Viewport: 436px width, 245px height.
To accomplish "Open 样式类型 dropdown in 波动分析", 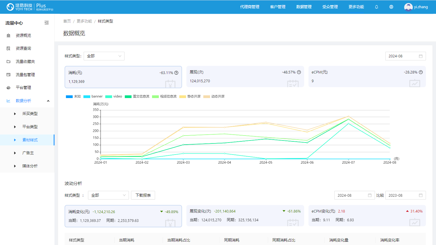I will point(108,196).
